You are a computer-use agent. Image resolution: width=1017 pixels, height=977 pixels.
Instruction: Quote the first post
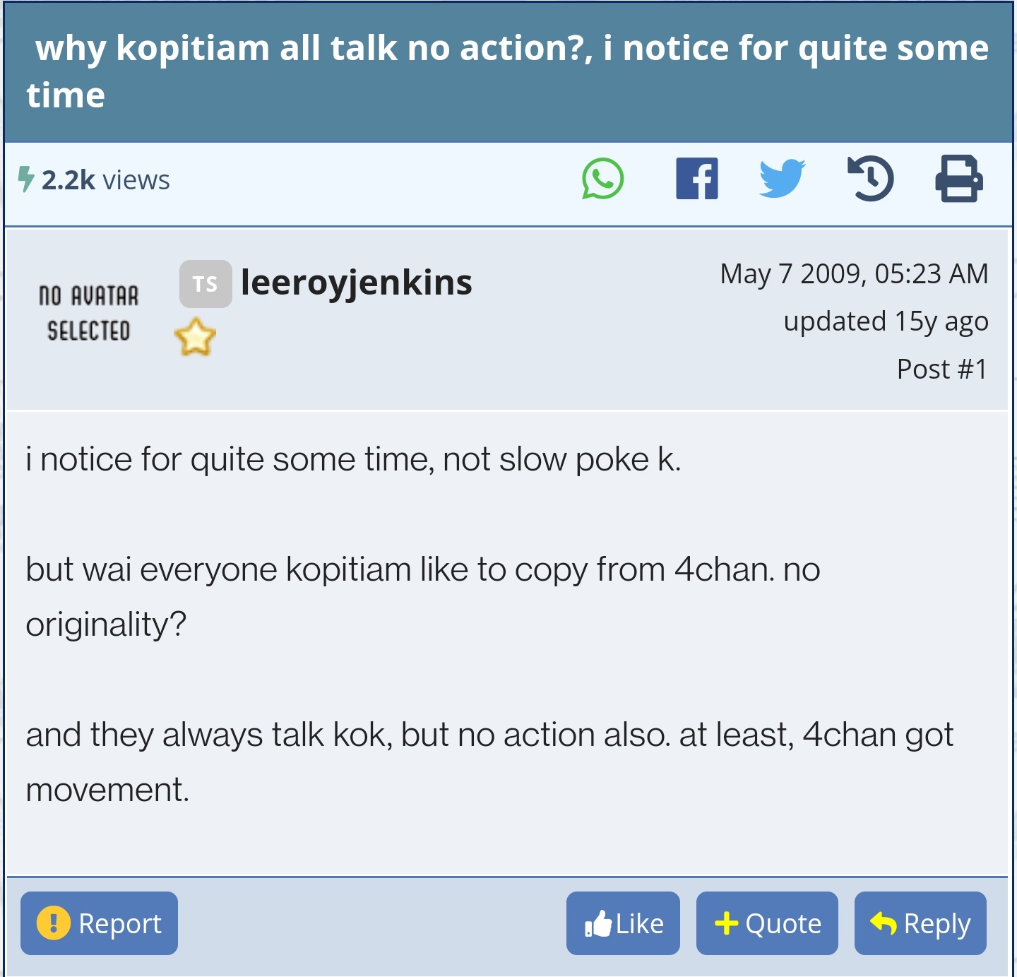click(767, 923)
